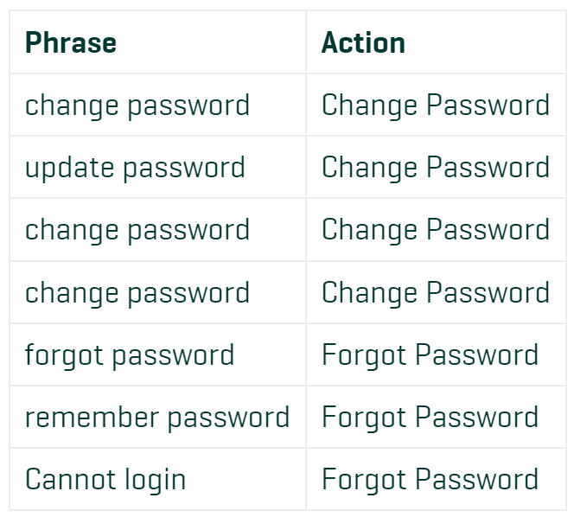
Task: Select the second 'change password' phrase cell
Action: pyautogui.click(x=157, y=230)
